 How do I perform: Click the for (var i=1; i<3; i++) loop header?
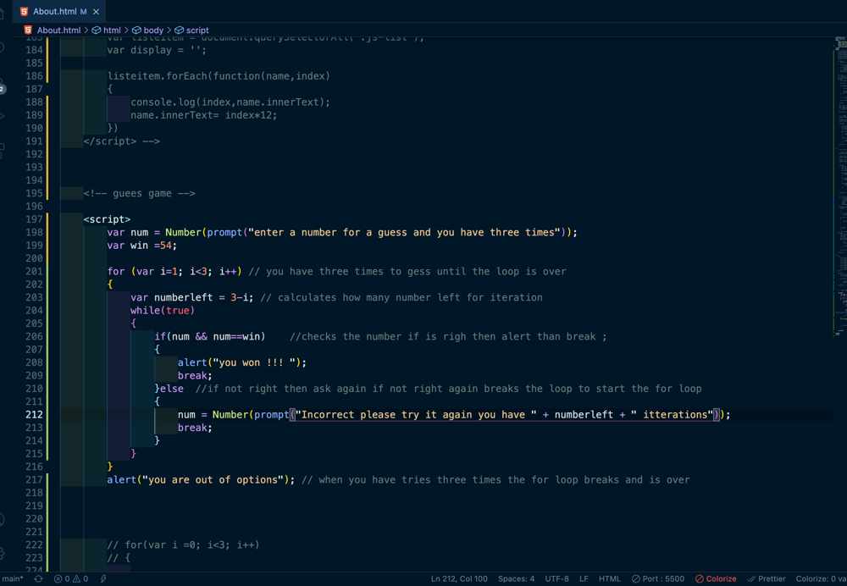point(174,271)
